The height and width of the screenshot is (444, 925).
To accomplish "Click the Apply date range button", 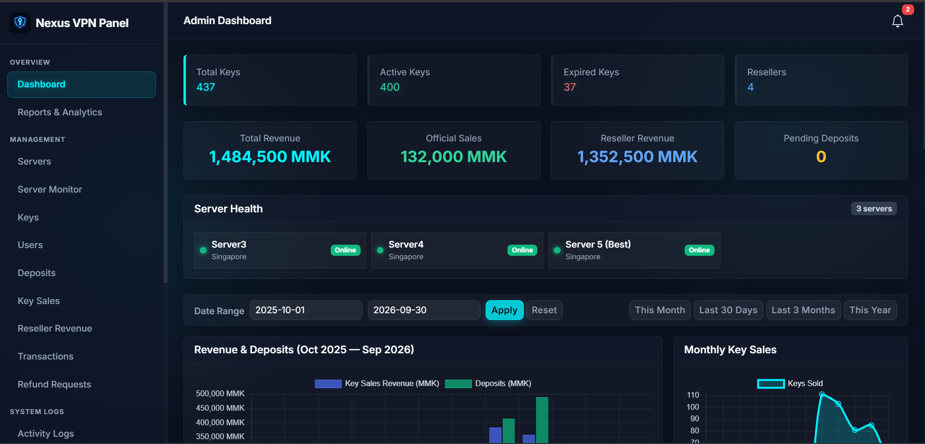I will [505, 310].
